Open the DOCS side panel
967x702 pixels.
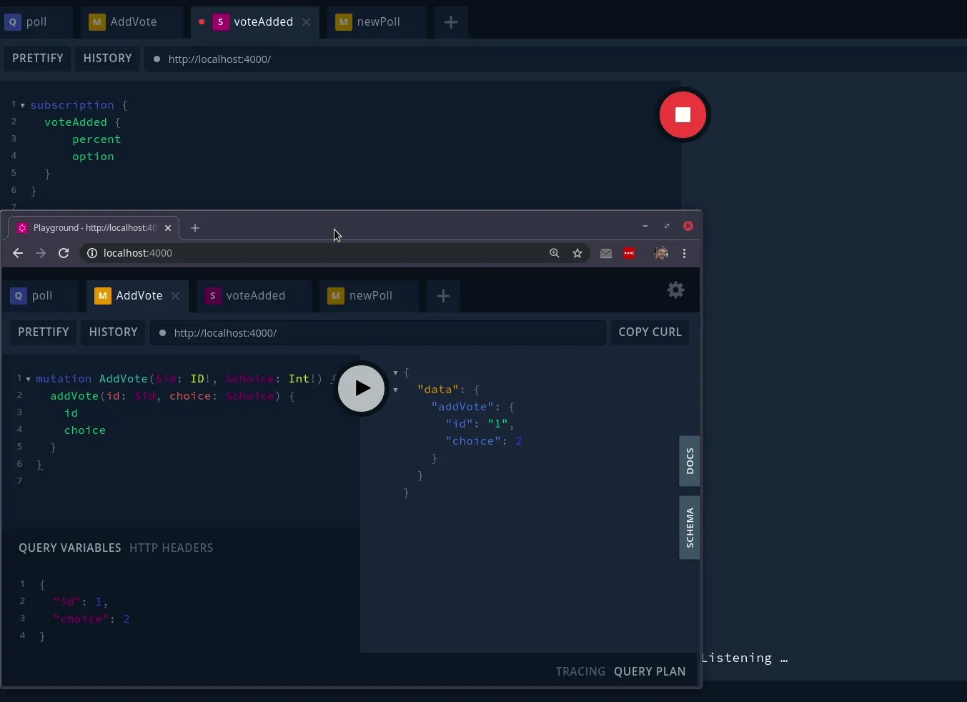click(x=690, y=461)
